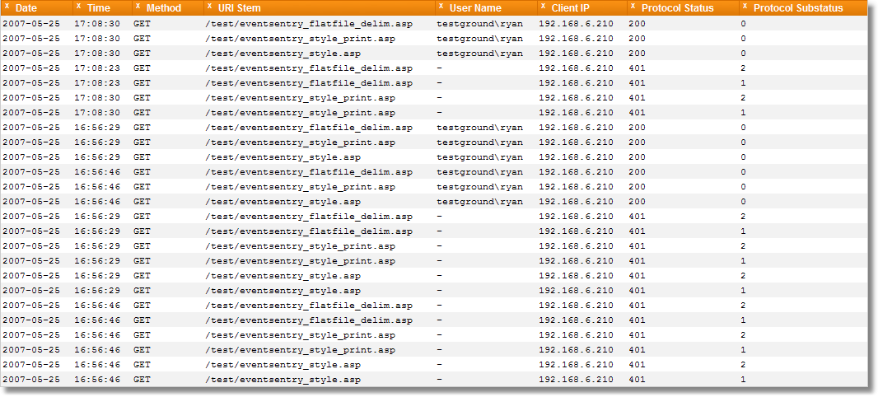Click flatfile_delim.asp URI in 16:56:46 status 200 row
878x397 pixels.
tap(309, 172)
